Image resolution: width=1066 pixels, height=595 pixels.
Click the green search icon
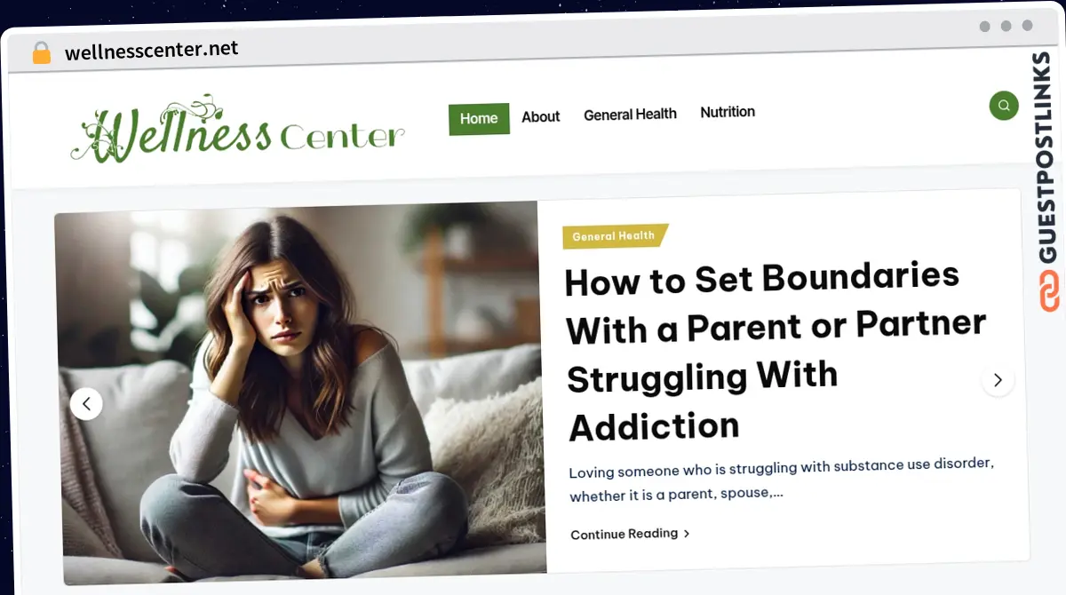1004,106
